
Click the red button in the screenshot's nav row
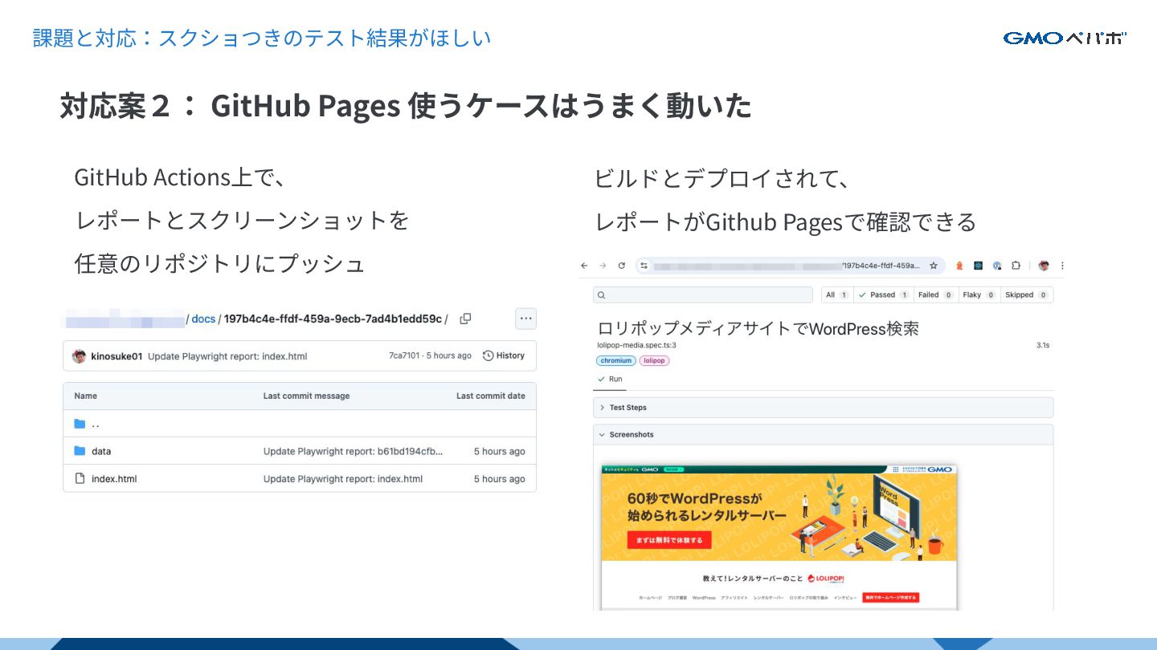(x=890, y=598)
